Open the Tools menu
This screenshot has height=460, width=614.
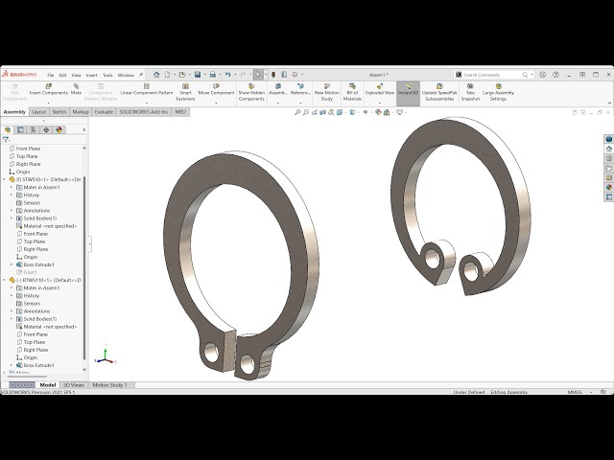tap(107, 75)
